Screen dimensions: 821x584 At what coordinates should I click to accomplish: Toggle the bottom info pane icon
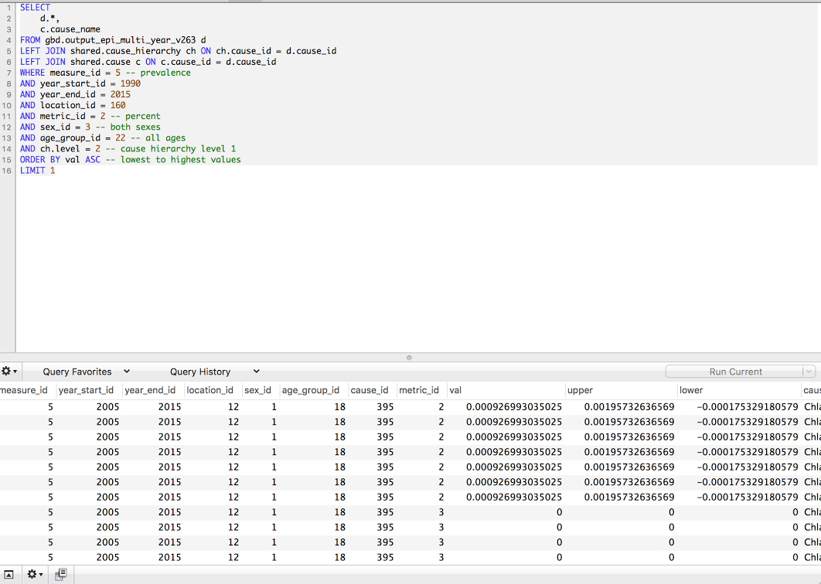[9, 574]
